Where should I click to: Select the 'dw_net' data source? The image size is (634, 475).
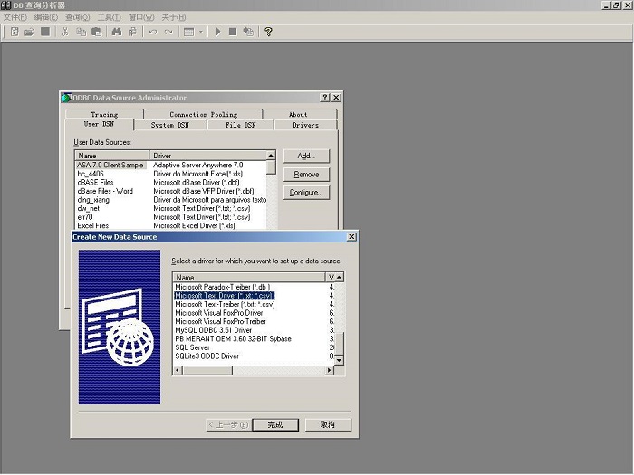pyautogui.click(x=89, y=208)
